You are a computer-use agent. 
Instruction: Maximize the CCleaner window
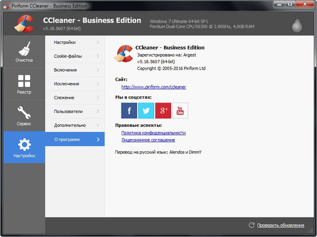coord(290,4)
